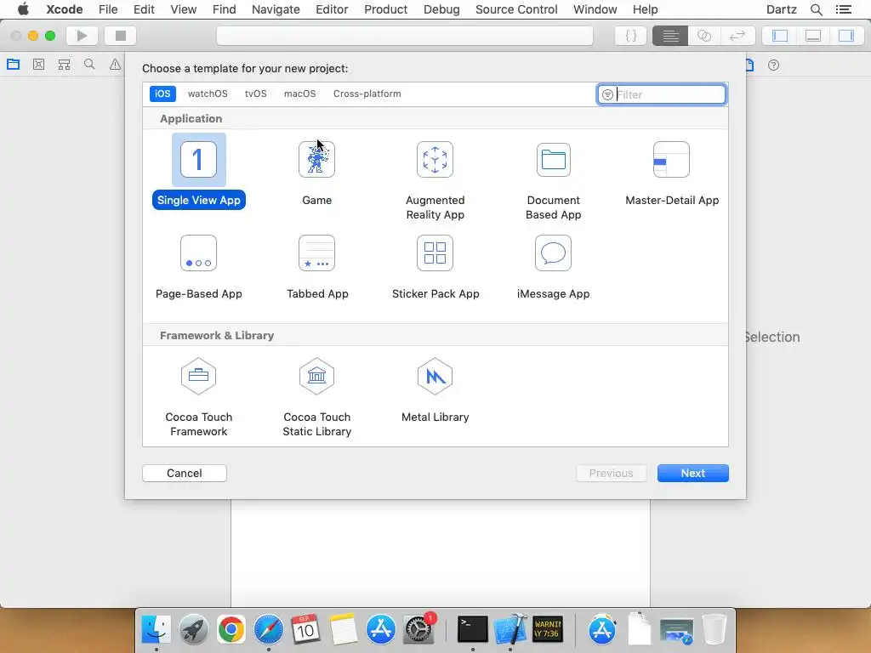The height and width of the screenshot is (653, 871).
Task: Open the Window menu
Action: [595, 9]
